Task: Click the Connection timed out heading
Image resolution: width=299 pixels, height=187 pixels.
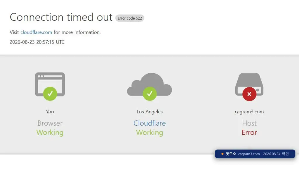Action: click(61, 17)
